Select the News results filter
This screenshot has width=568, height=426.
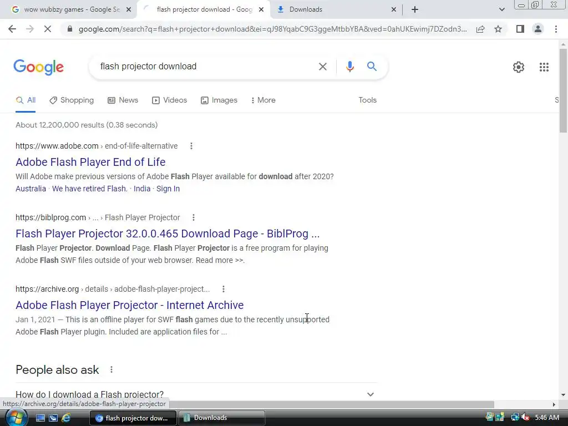click(123, 100)
